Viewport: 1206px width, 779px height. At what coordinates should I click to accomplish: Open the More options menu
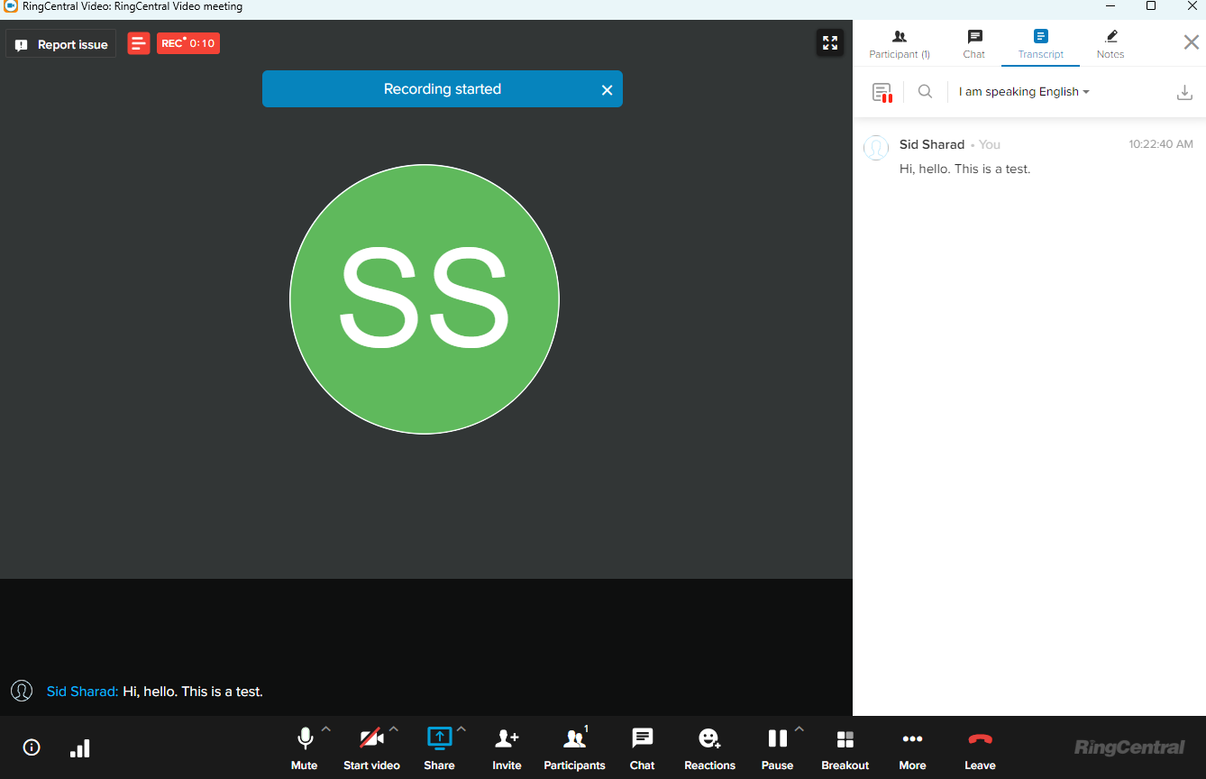pyautogui.click(x=912, y=748)
